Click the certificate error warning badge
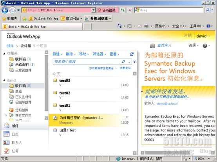 tap(107, 10)
